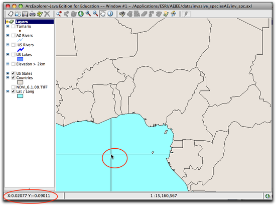276x205 pixels.
Task: Select the Zoom Out magnifier tool
Action: tap(95, 14)
